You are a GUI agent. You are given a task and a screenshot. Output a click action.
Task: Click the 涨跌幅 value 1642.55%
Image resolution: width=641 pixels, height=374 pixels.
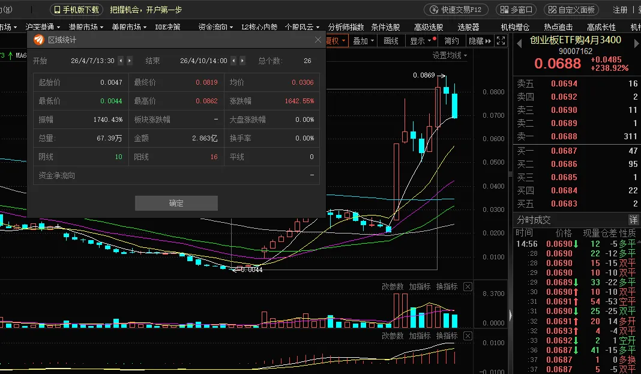(x=299, y=101)
